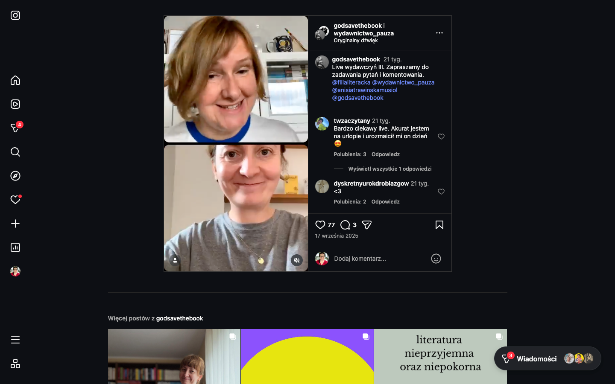The width and height of the screenshot is (615, 384).
Task: Open the Instagram Home feed
Action: click(15, 80)
